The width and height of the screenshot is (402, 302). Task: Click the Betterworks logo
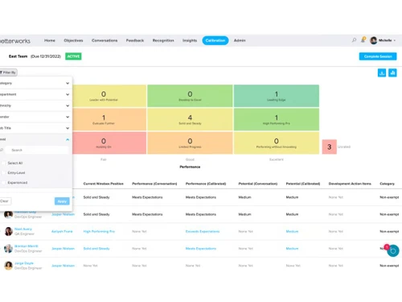(15, 41)
